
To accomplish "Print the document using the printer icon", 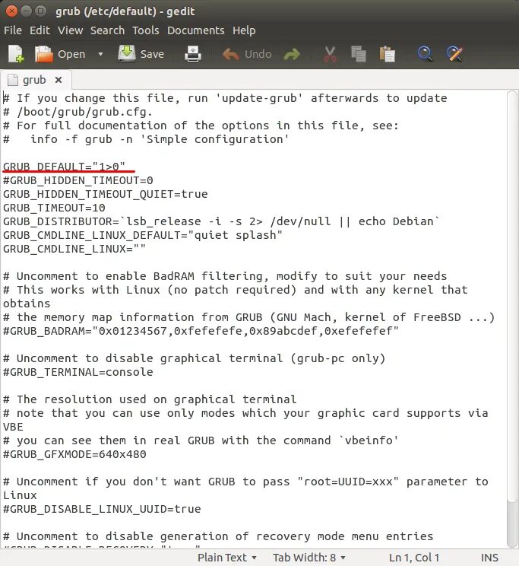I will pyautogui.click(x=193, y=54).
